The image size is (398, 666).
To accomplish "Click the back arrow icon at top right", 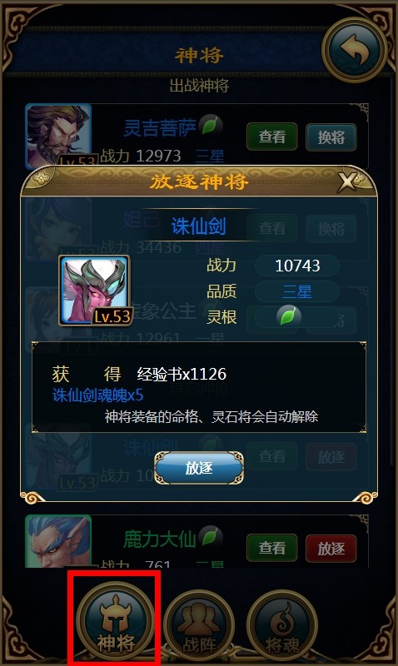I will pos(354,50).
